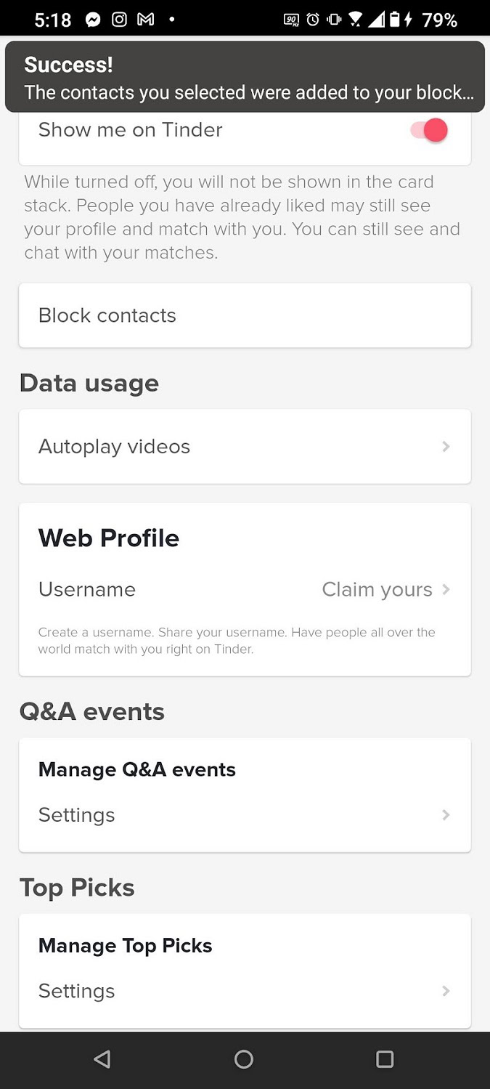Tap the alarm clock status icon
Screen dimensions: 490x1089
click(313, 20)
